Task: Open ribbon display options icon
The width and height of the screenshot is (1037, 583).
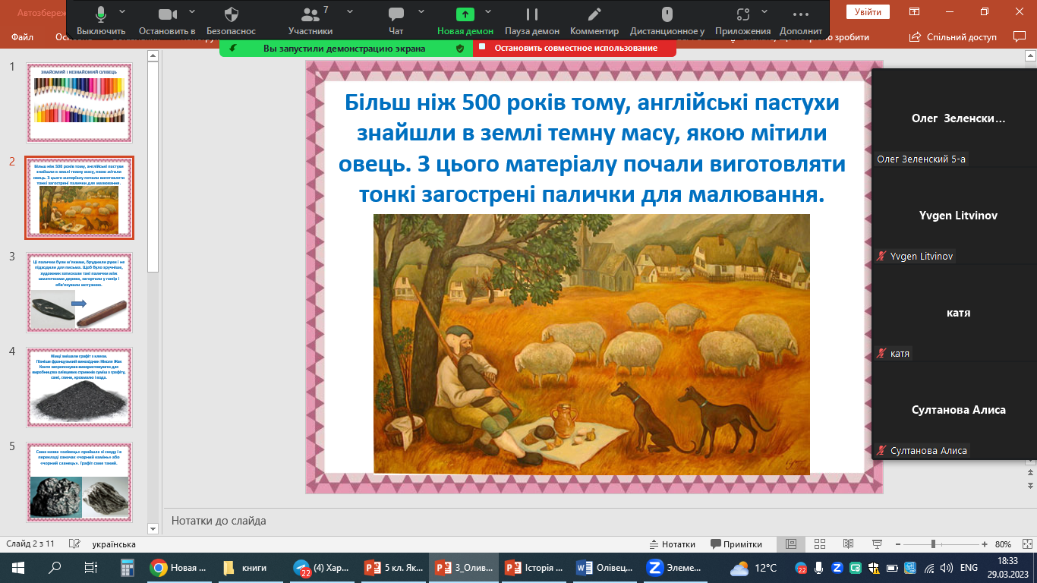Action: pos(915,11)
